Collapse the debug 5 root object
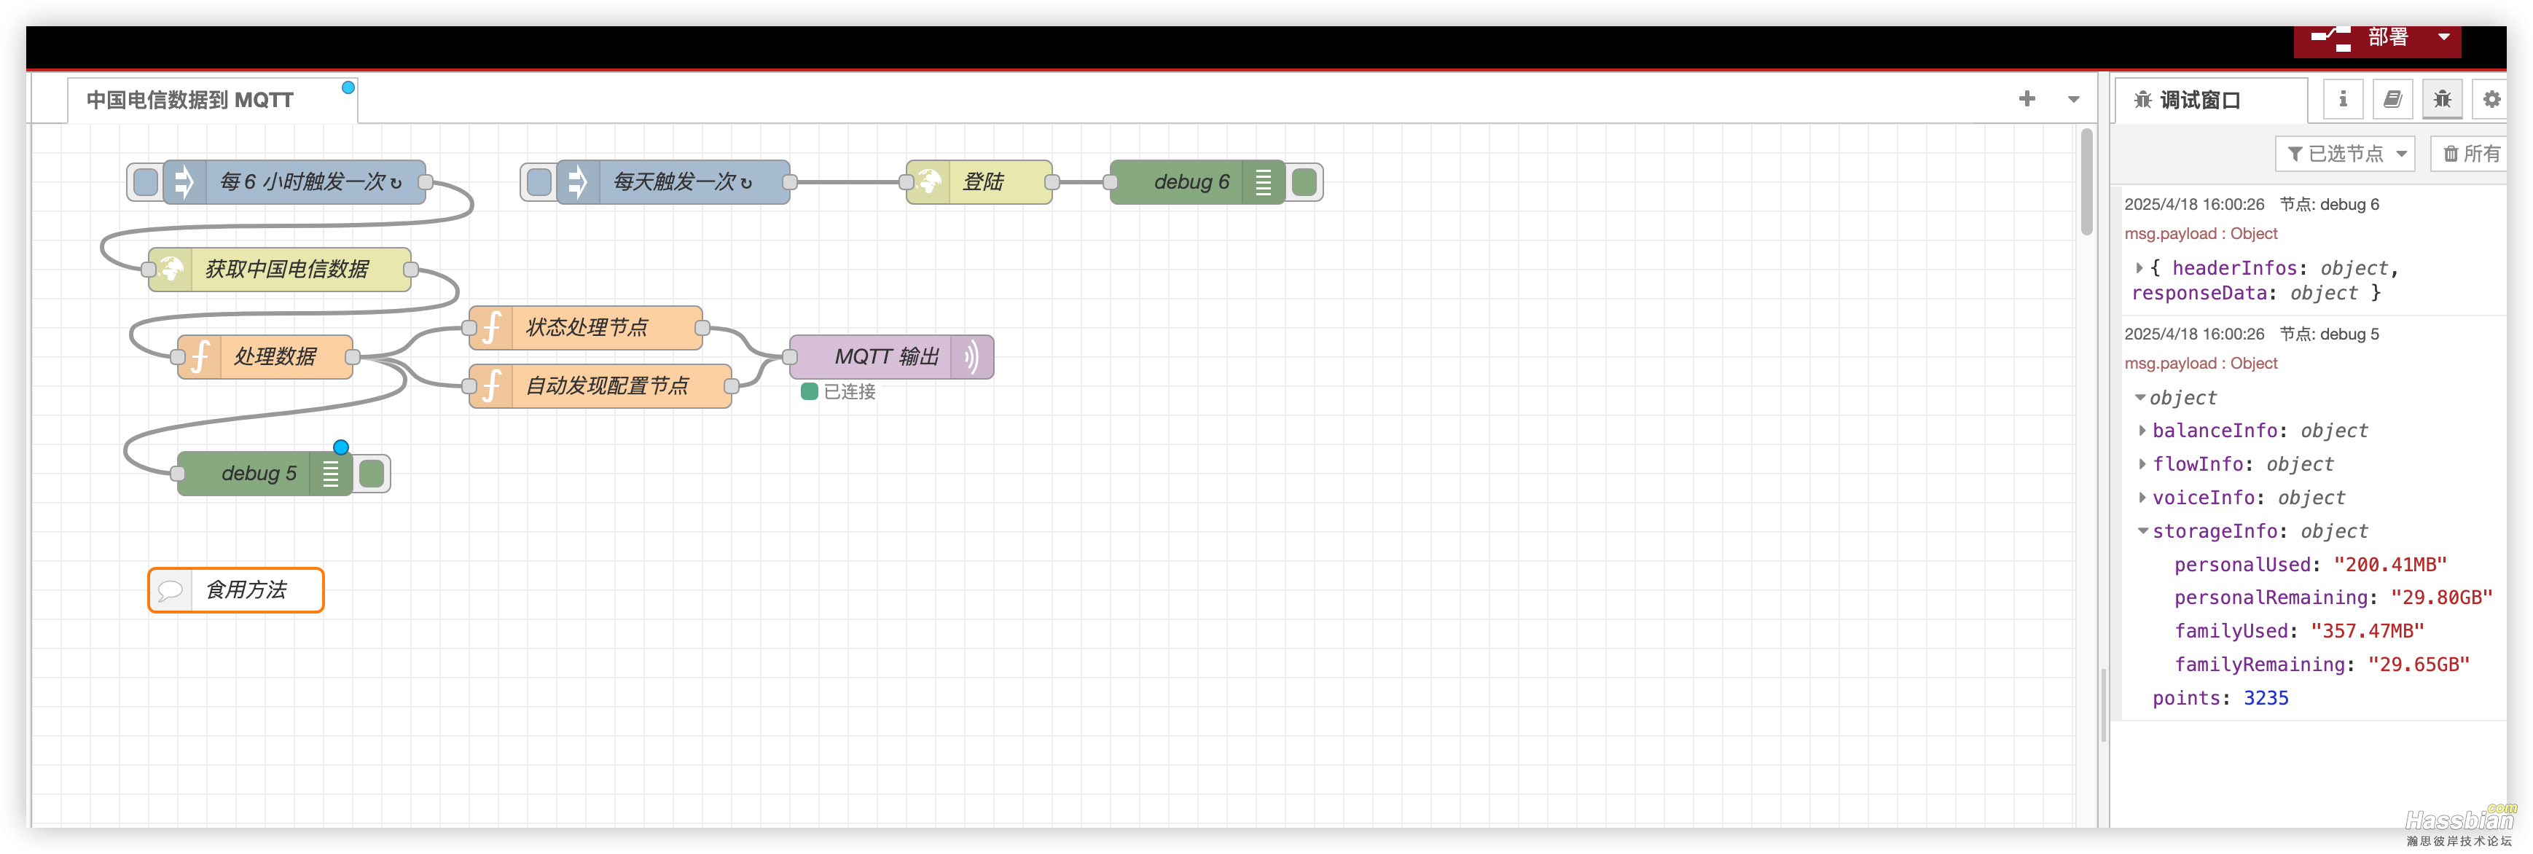The image size is (2533, 854). (x=2139, y=398)
